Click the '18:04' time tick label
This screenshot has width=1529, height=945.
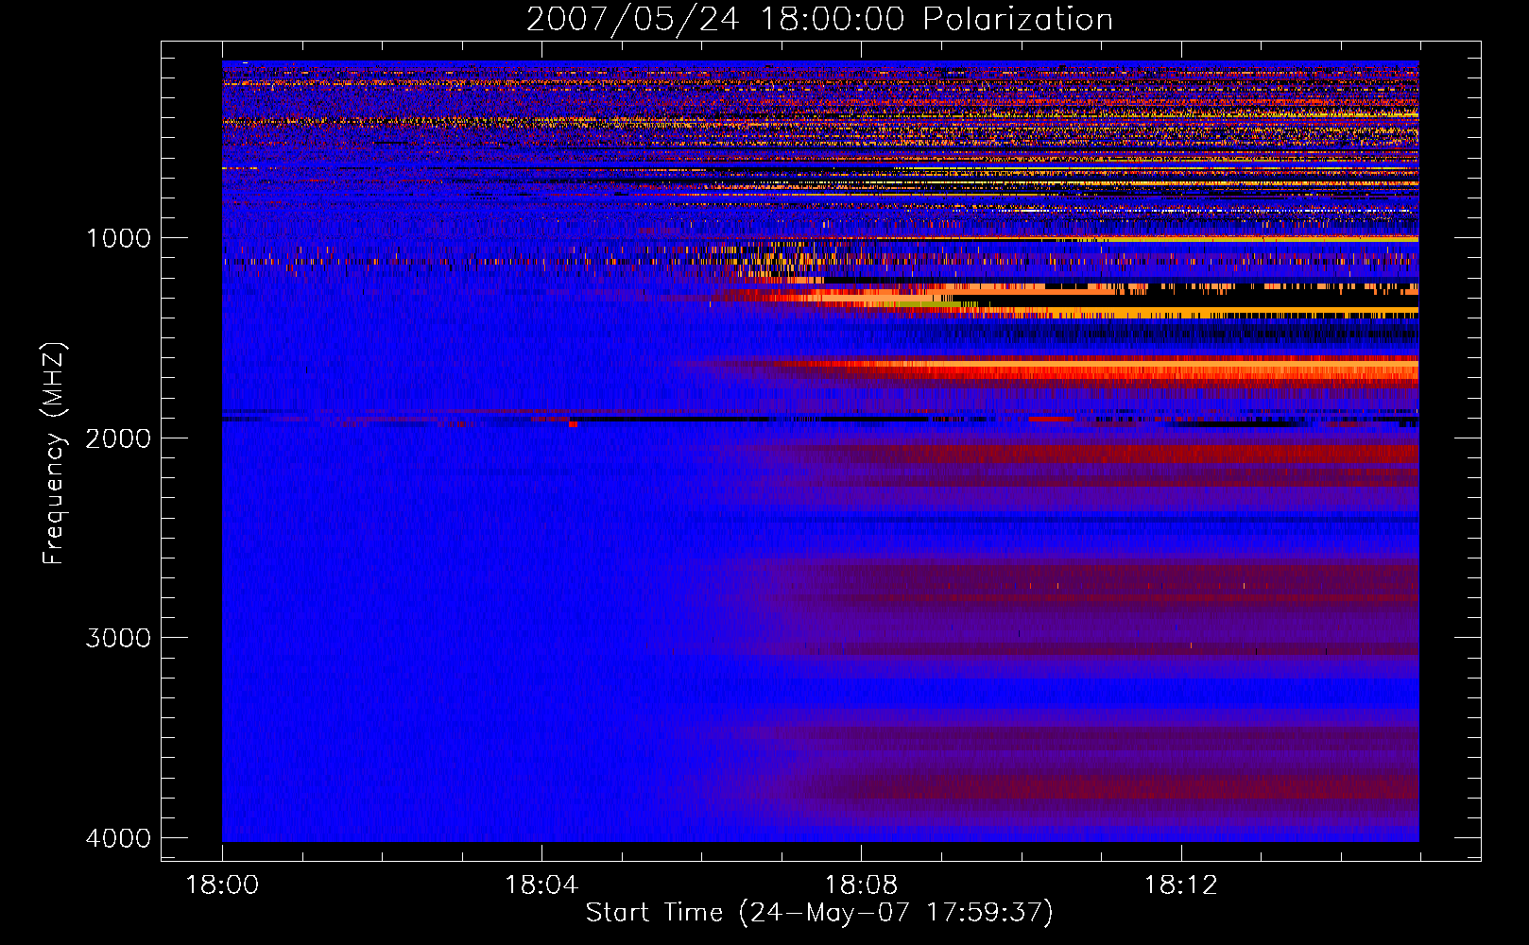click(x=541, y=885)
